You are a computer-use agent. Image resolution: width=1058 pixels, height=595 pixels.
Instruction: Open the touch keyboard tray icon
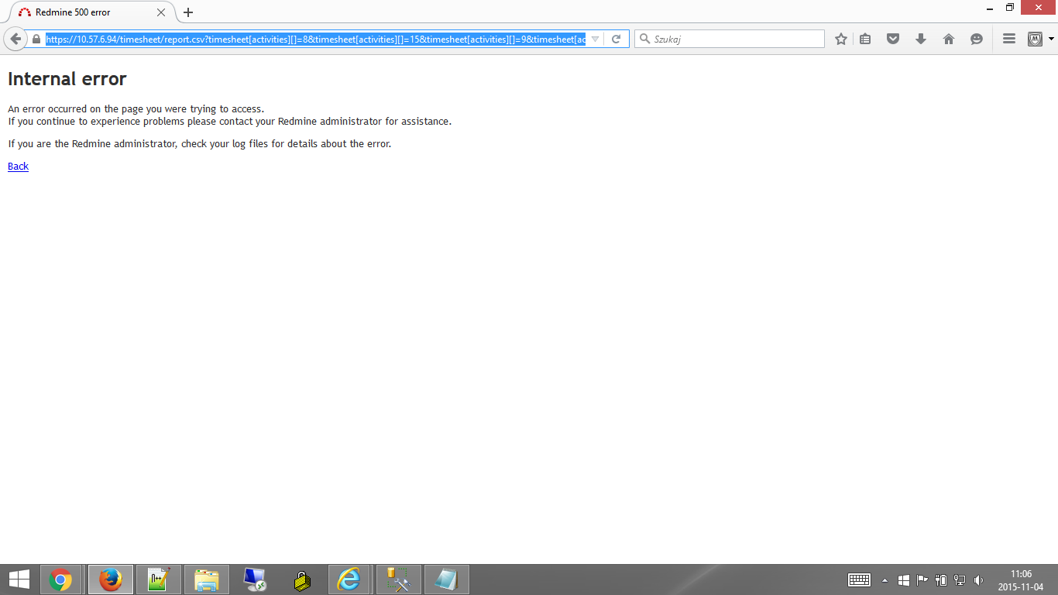(859, 580)
